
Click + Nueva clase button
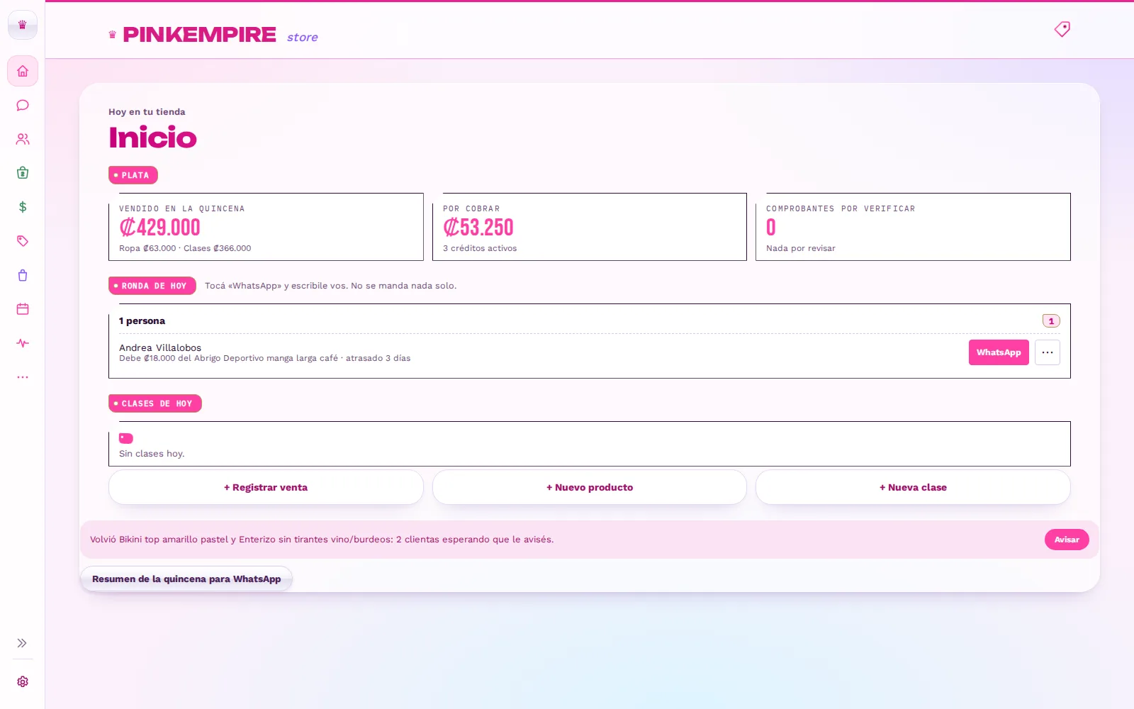[x=913, y=487]
